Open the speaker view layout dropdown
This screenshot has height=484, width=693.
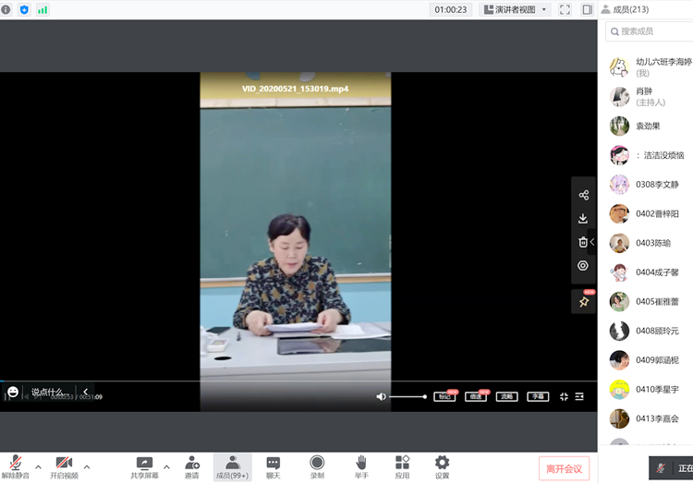(516, 10)
